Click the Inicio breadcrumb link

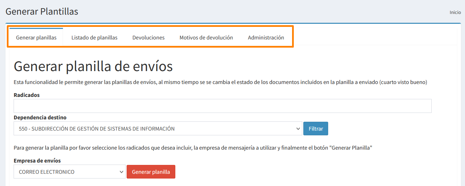pyautogui.click(x=455, y=12)
